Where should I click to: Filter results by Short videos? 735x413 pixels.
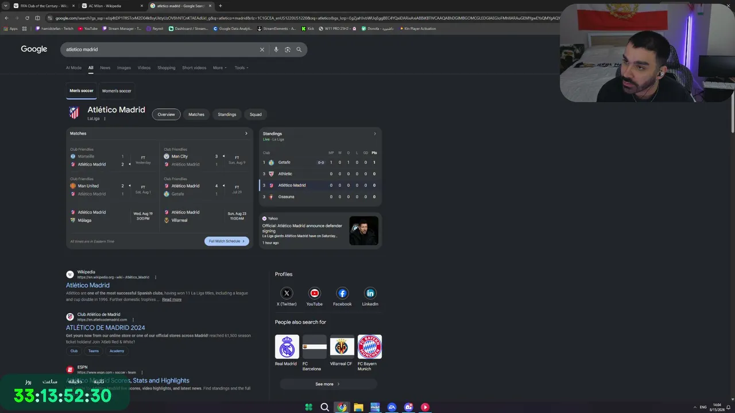click(x=194, y=68)
